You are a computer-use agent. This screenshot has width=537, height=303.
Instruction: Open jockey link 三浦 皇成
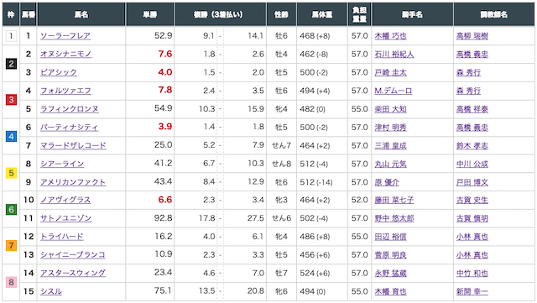[390, 145]
